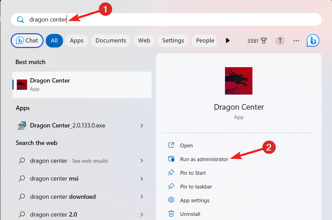Click the Dragon Center icon in Best match

(x=22, y=85)
